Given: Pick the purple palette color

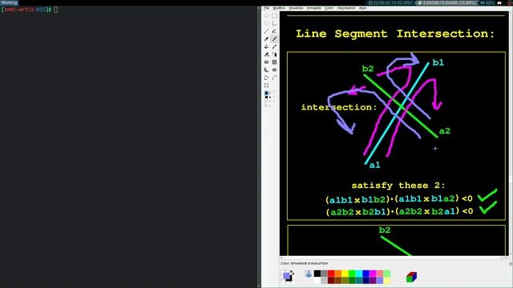Looking at the screenshot, I should (x=373, y=280).
